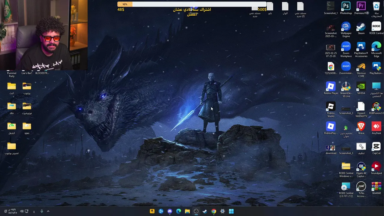Image resolution: width=384 pixels, height=216 pixels.
Task: Open the RGBFusion2.0 shortcut
Action: pyautogui.click(x=376, y=108)
